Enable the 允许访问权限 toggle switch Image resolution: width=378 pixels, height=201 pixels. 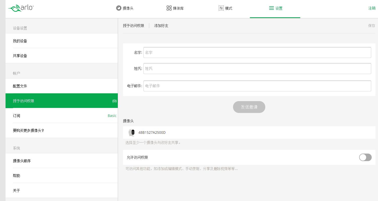(x=365, y=157)
